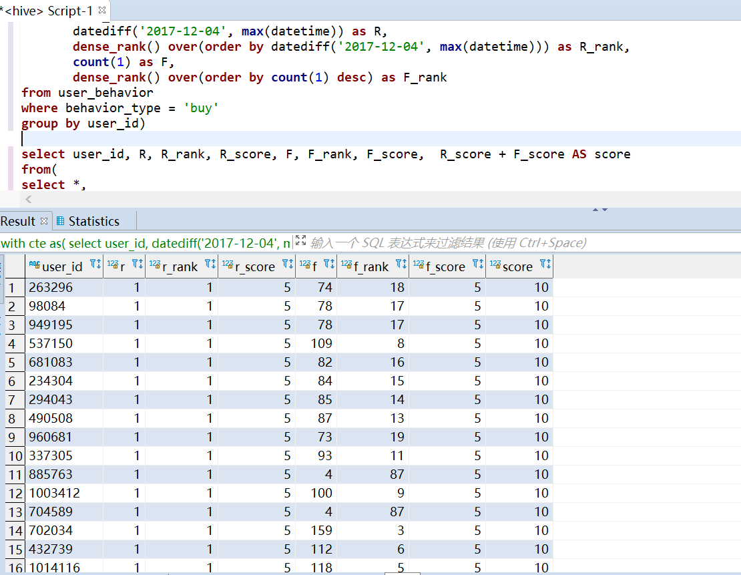Click the numeric type icon on f_rank header
Image resolution: width=741 pixels, height=575 pixels.
coord(346,265)
